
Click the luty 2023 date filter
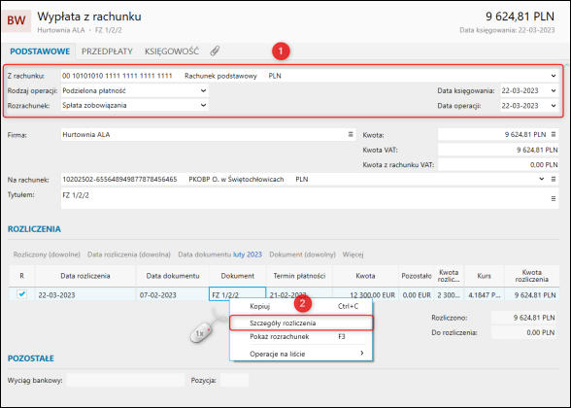point(248,255)
